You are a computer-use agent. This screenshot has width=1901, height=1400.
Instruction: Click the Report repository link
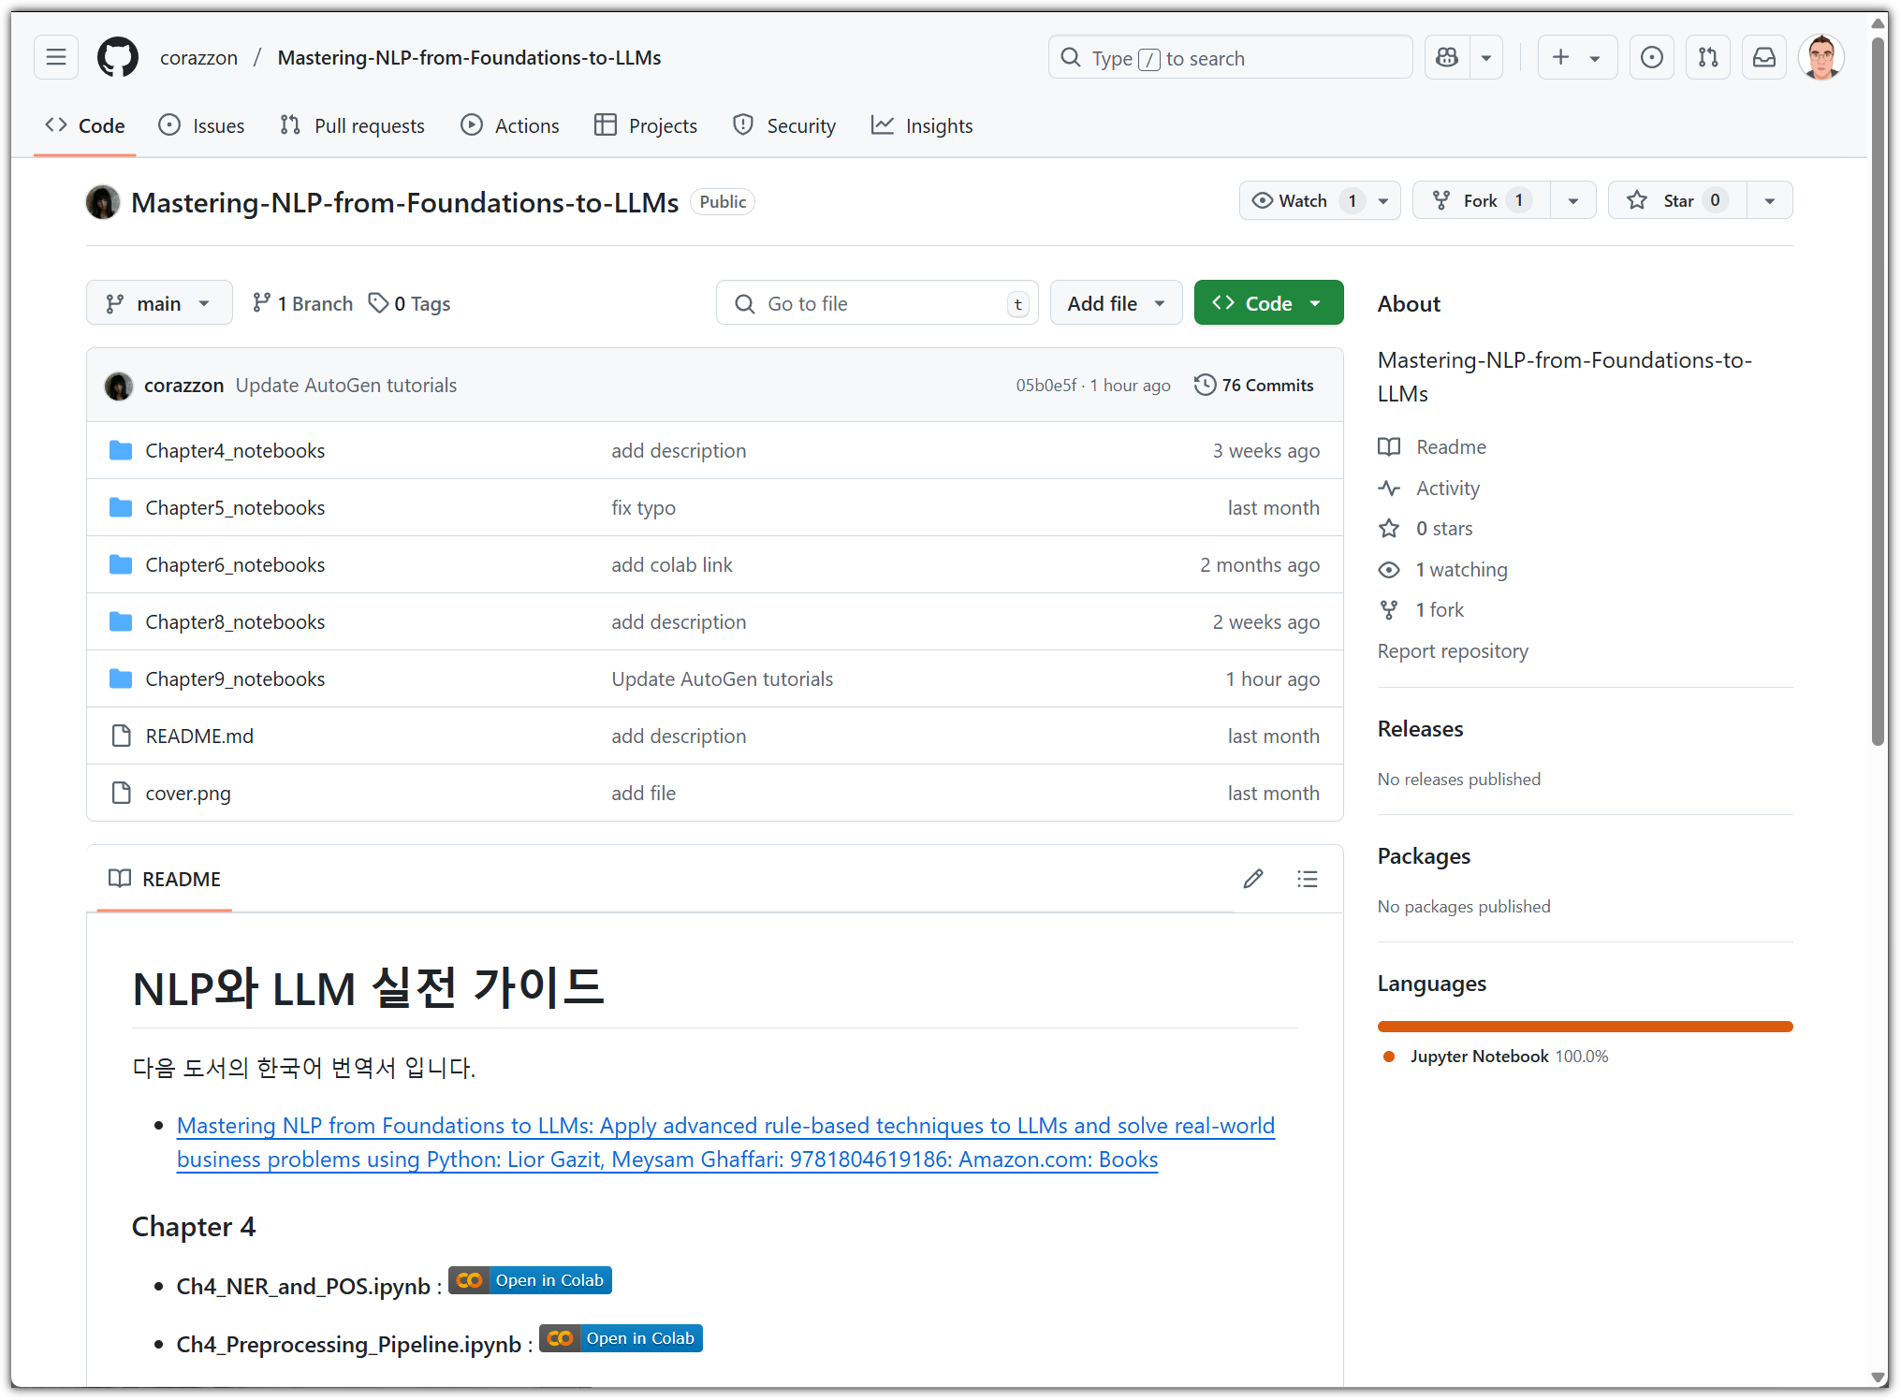coord(1452,651)
